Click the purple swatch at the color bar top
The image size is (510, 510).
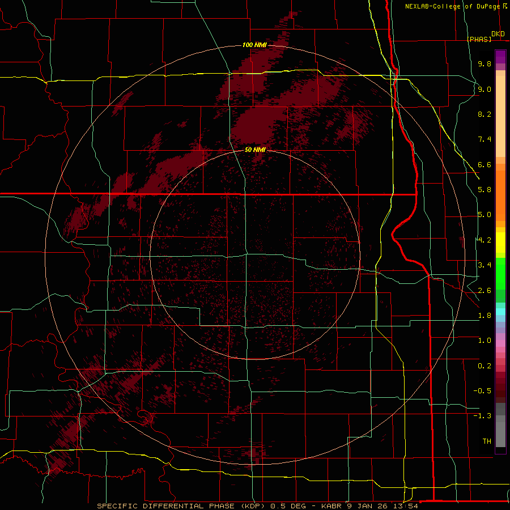[500, 57]
